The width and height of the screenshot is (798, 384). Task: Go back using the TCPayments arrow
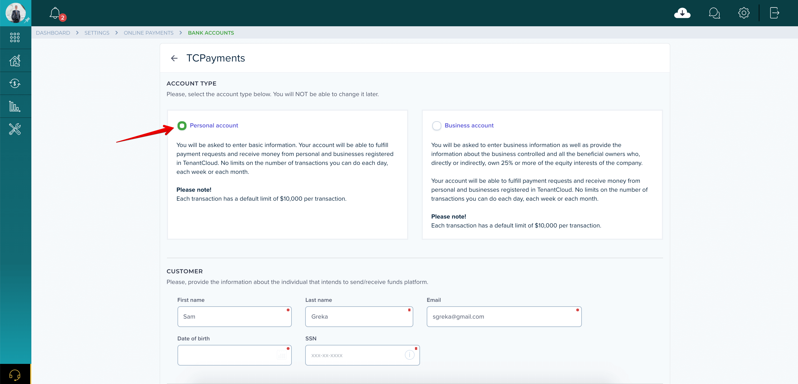tap(174, 58)
